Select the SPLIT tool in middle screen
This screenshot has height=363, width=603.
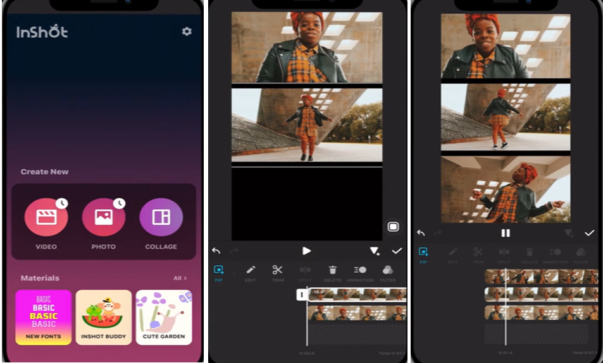(x=305, y=273)
